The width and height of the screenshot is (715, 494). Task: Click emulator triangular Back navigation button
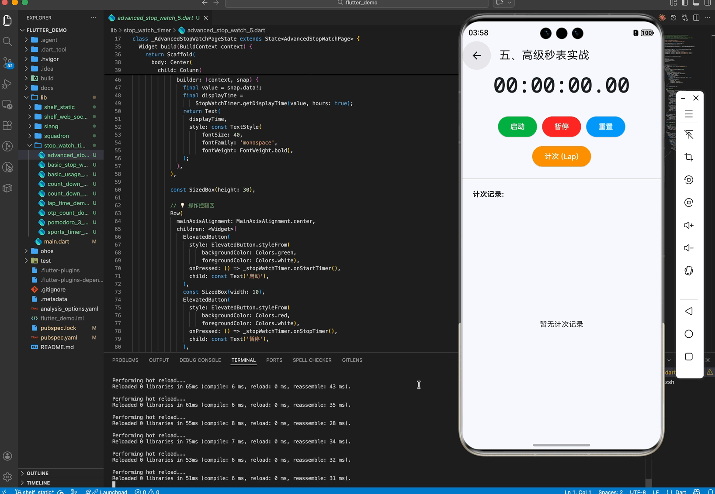point(689,311)
